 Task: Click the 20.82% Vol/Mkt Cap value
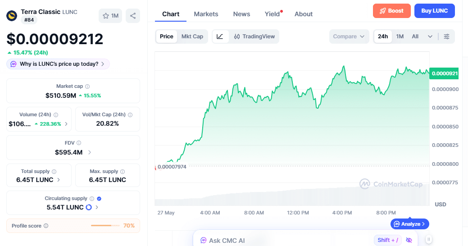click(x=108, y=123)
